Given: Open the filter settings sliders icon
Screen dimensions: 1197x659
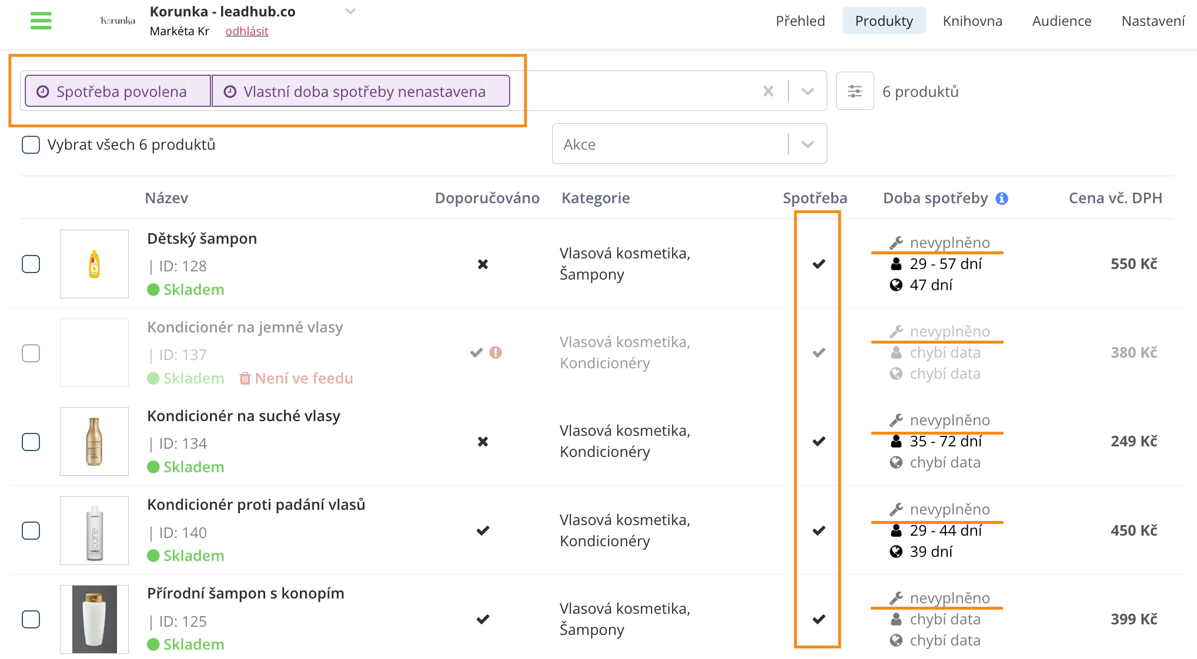Looking at the screenshot, I should [x=855, y=91].
